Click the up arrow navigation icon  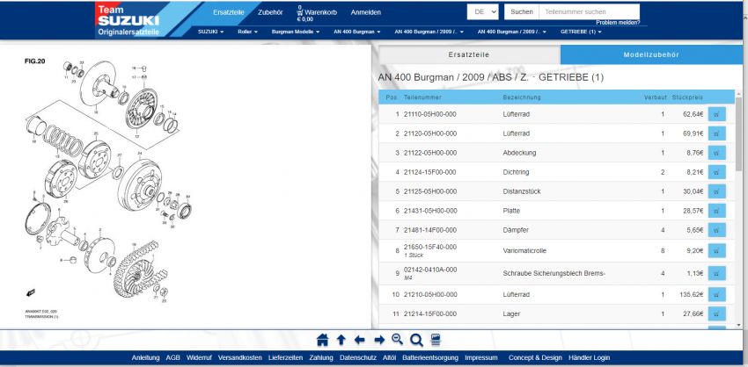click(x=341, y=340)
